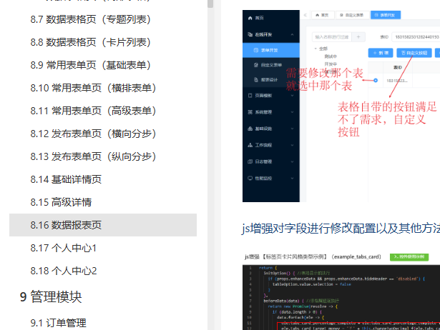Click the 自定义表单 menu icon
The height and width of the screenshot is (330, 440).
point(256,66)
